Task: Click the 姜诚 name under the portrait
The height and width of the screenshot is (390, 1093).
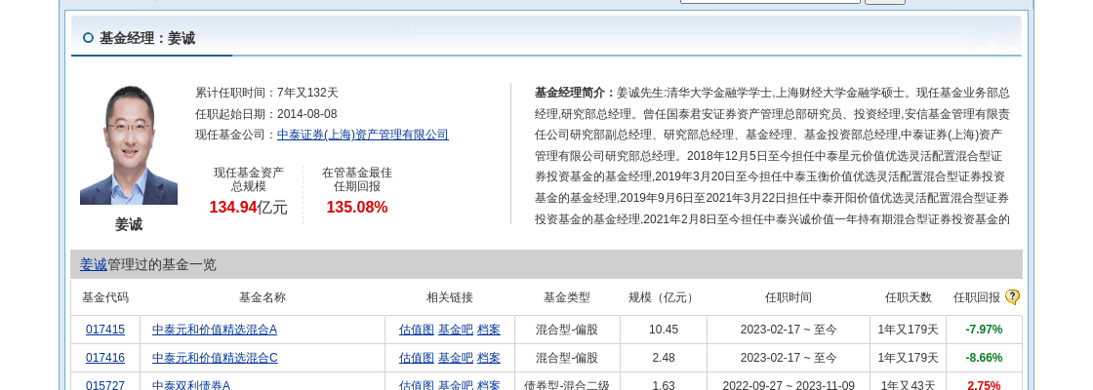Action: [128, 225]
